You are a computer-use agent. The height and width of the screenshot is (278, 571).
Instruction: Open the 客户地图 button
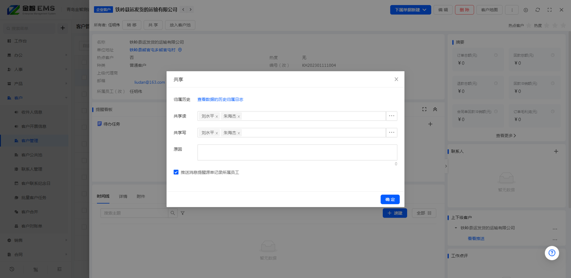[x=490, y=10]
